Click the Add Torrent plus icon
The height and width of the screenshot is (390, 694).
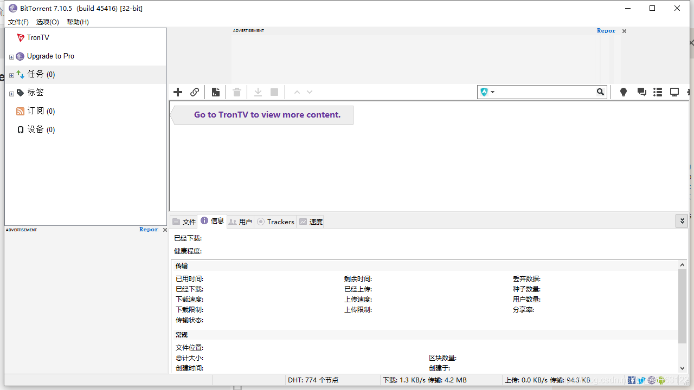pos(178,92)
